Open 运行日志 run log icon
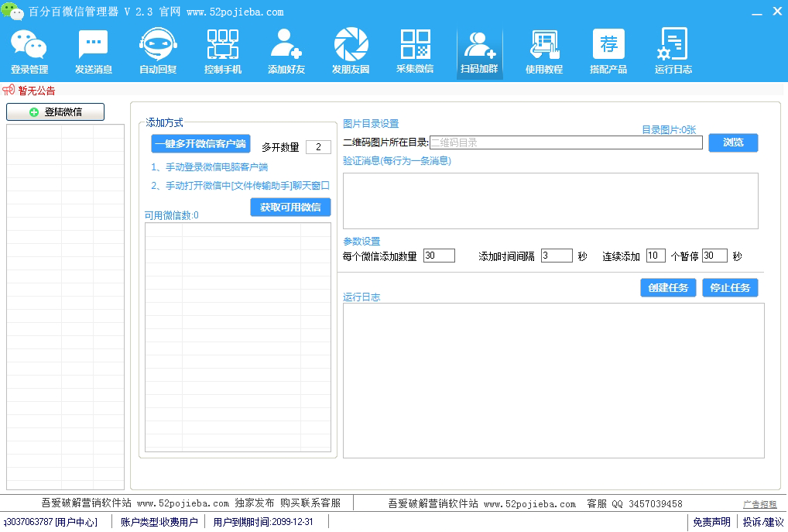 coord(673,52)
